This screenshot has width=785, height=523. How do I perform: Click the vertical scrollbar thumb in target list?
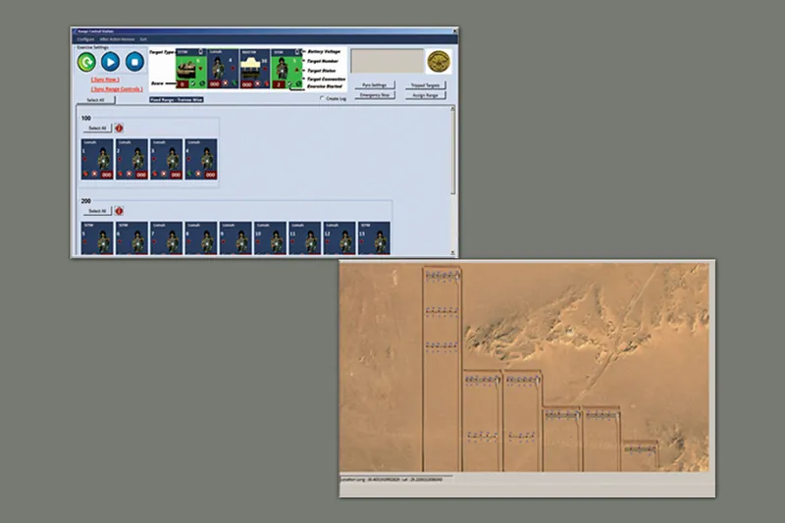click(x=452, y=153)
